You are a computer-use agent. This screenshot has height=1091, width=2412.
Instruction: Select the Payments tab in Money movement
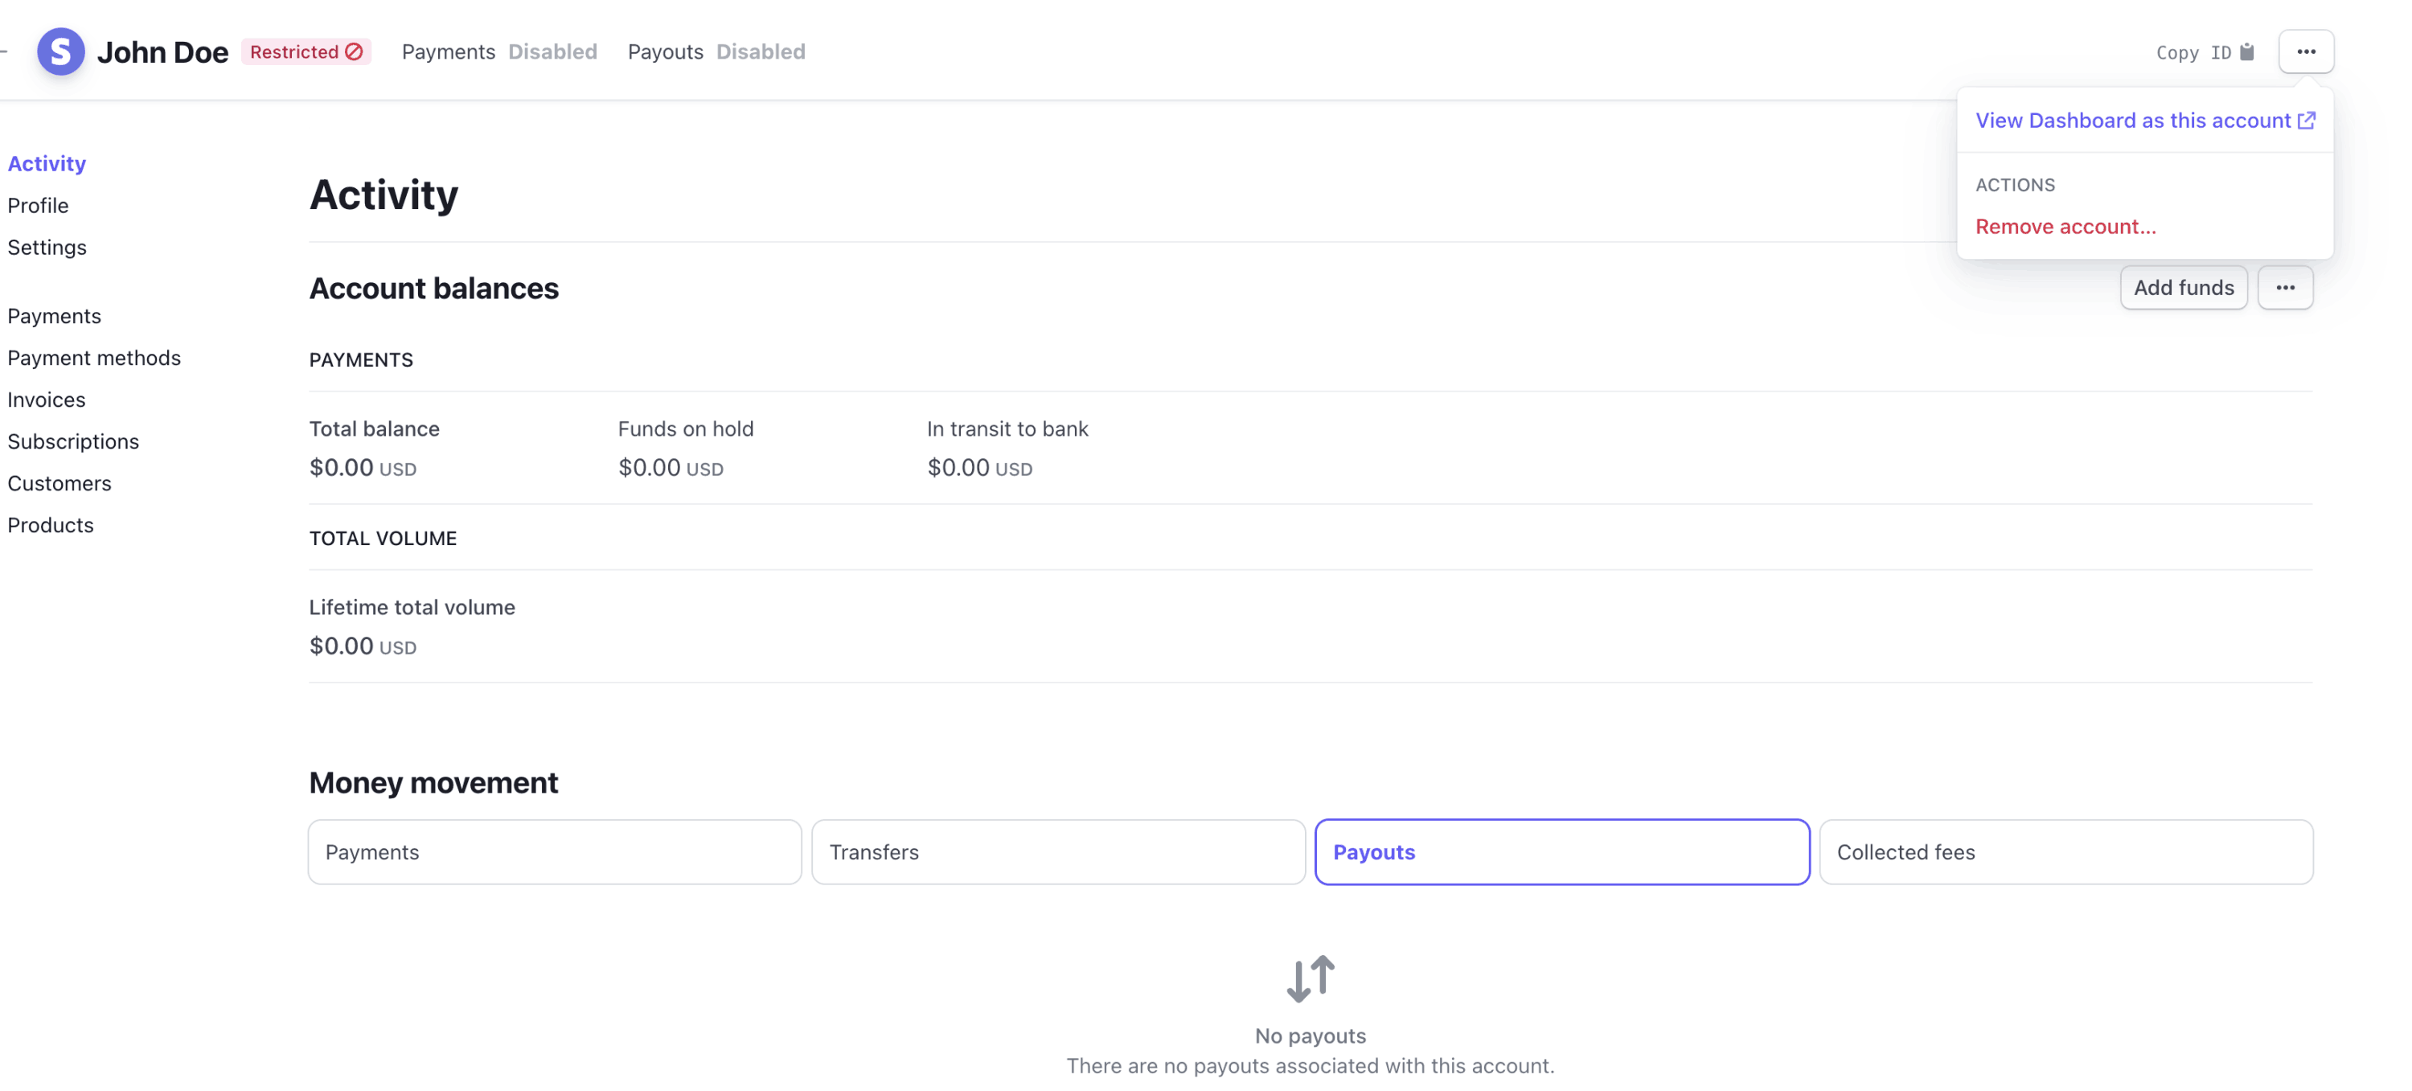tap(554, 851)
